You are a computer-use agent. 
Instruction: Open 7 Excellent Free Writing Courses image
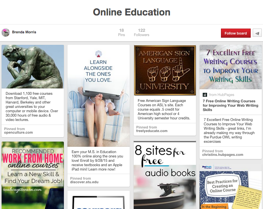(x=230, y=67)
